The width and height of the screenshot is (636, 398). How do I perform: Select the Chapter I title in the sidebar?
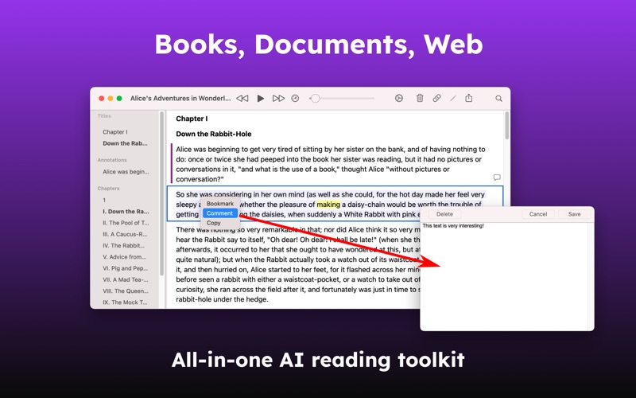(x=115, y=132)
